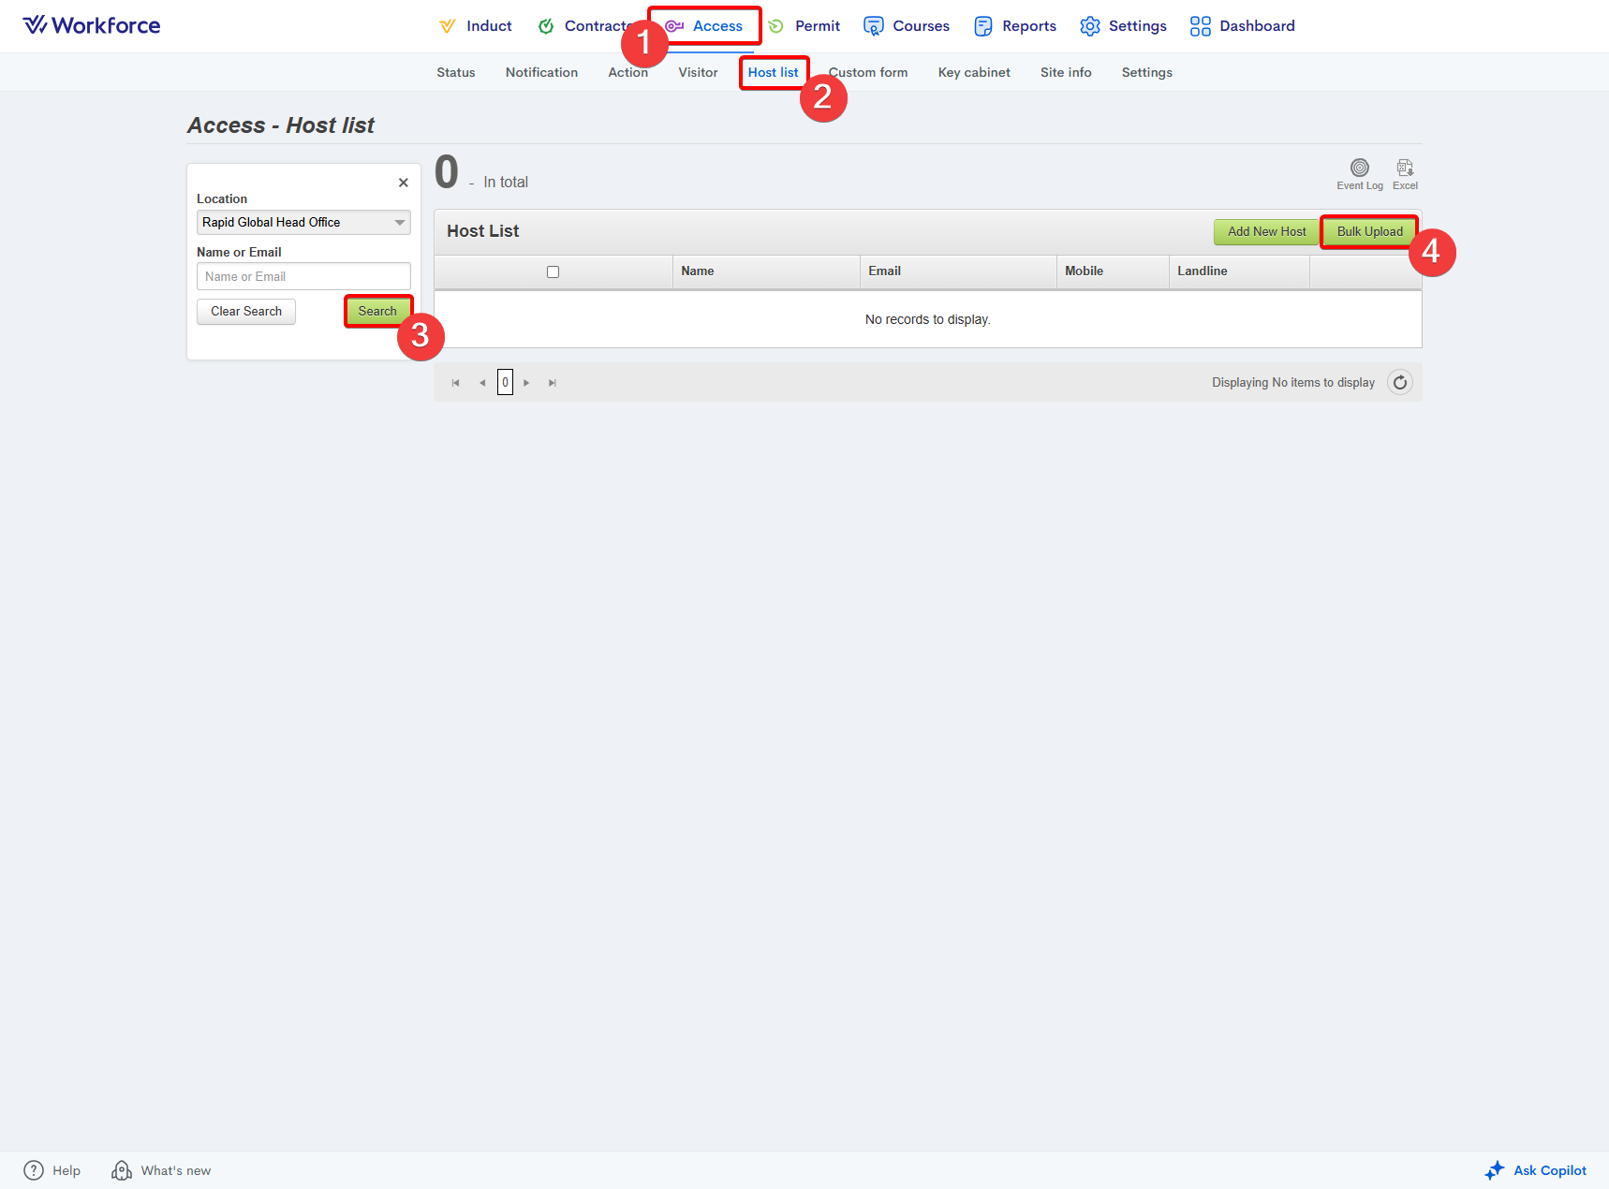Go to the Workforce logo home
Image resolution: width=1609 pixels, height=1189 pixels.
(x=92, y=25)
